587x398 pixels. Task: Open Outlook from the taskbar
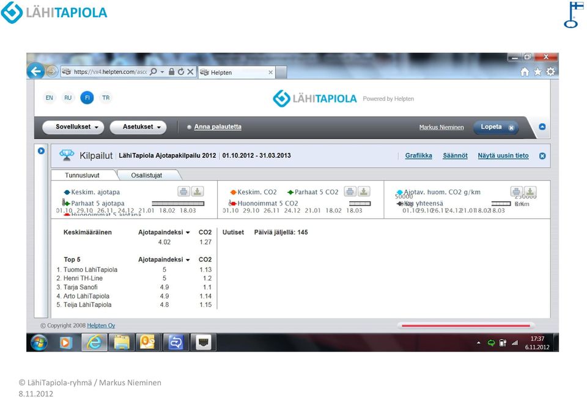click(x=148, y=342)
